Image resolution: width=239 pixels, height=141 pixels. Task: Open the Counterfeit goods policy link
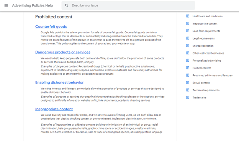pyautogui.click(x=51, y=26)
